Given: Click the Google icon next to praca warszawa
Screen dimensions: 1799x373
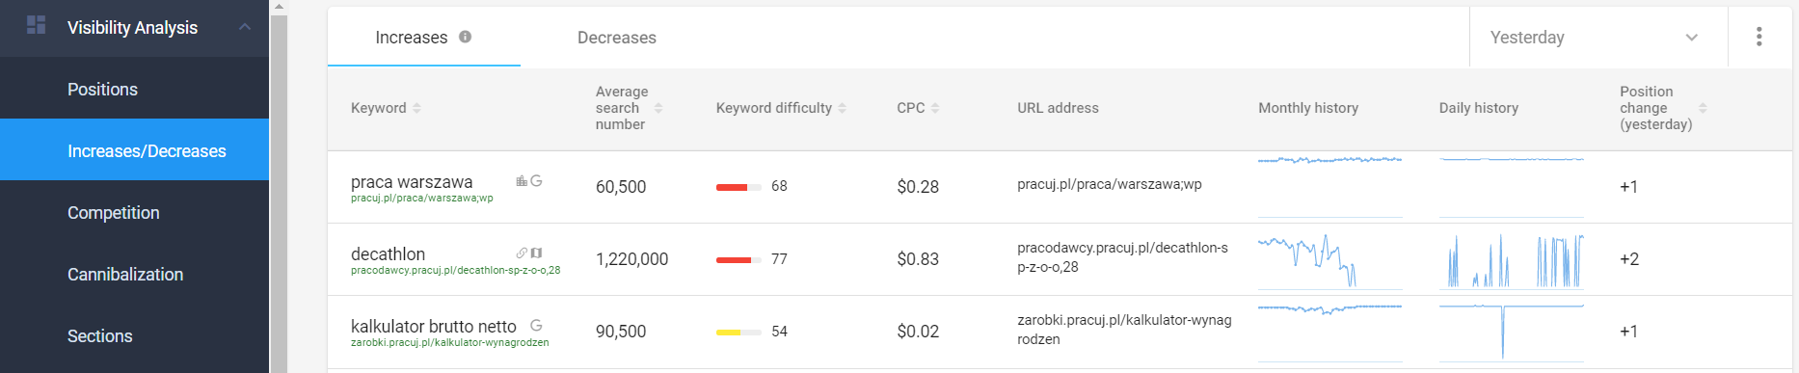Looking at the screenshot, I should [537, 181].
